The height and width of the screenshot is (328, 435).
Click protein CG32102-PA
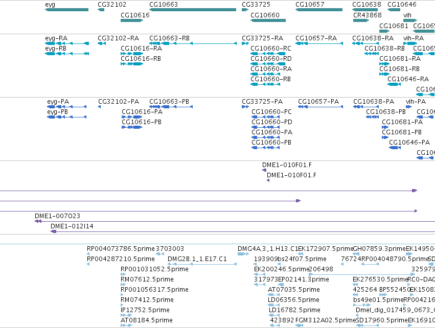[99, 107]
